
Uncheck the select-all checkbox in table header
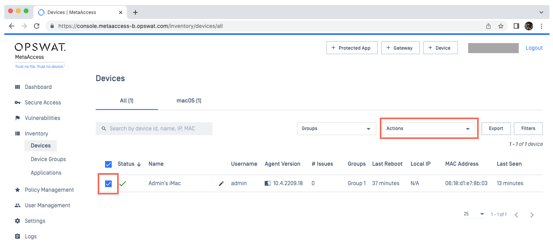(109, 164)
